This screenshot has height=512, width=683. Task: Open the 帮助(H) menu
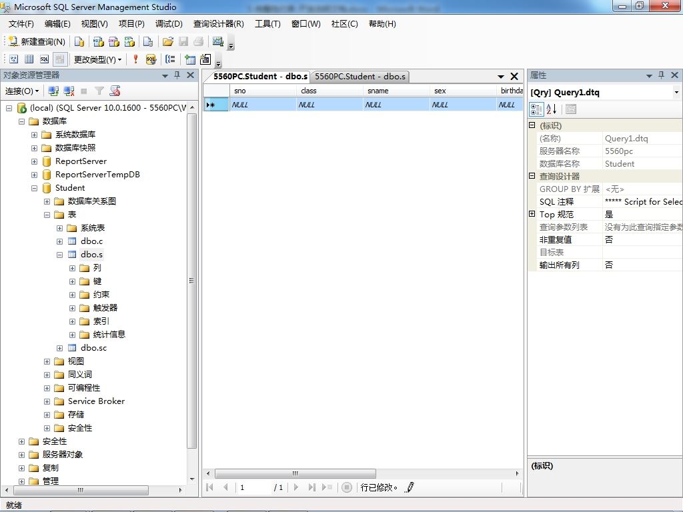tap(382, 24)
